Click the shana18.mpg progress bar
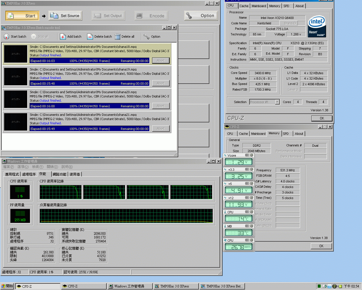This screenshot has width=362, height=290. click(90, 61)
